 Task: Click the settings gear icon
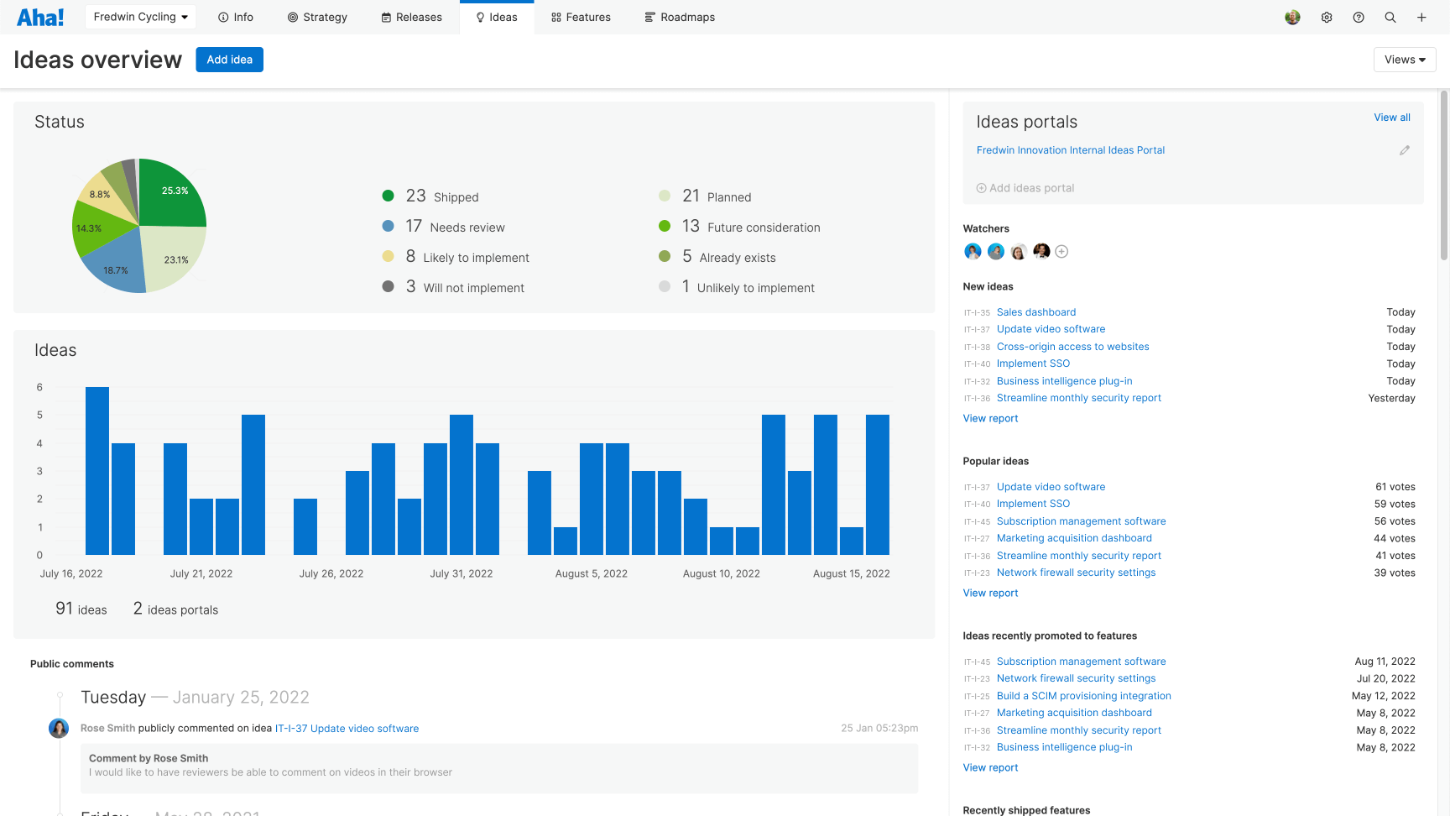click(x=1326, y=17)
